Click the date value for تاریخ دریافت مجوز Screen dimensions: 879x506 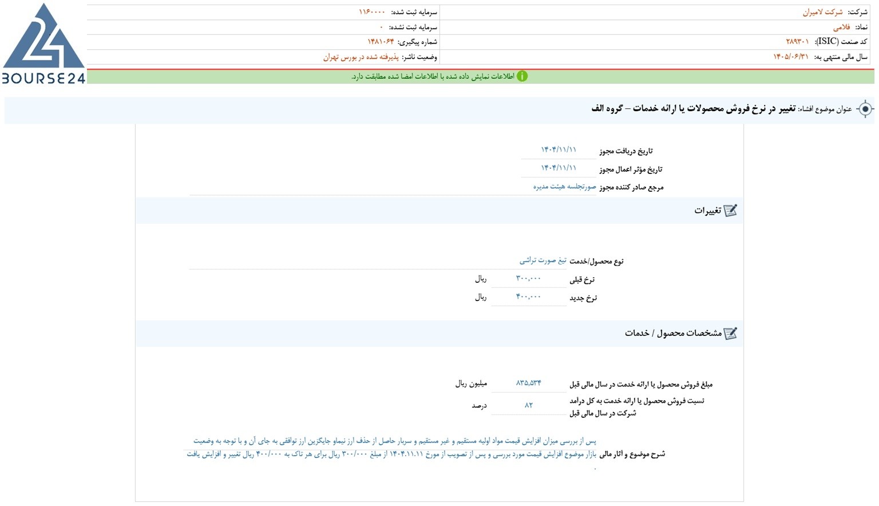(559, 150)
